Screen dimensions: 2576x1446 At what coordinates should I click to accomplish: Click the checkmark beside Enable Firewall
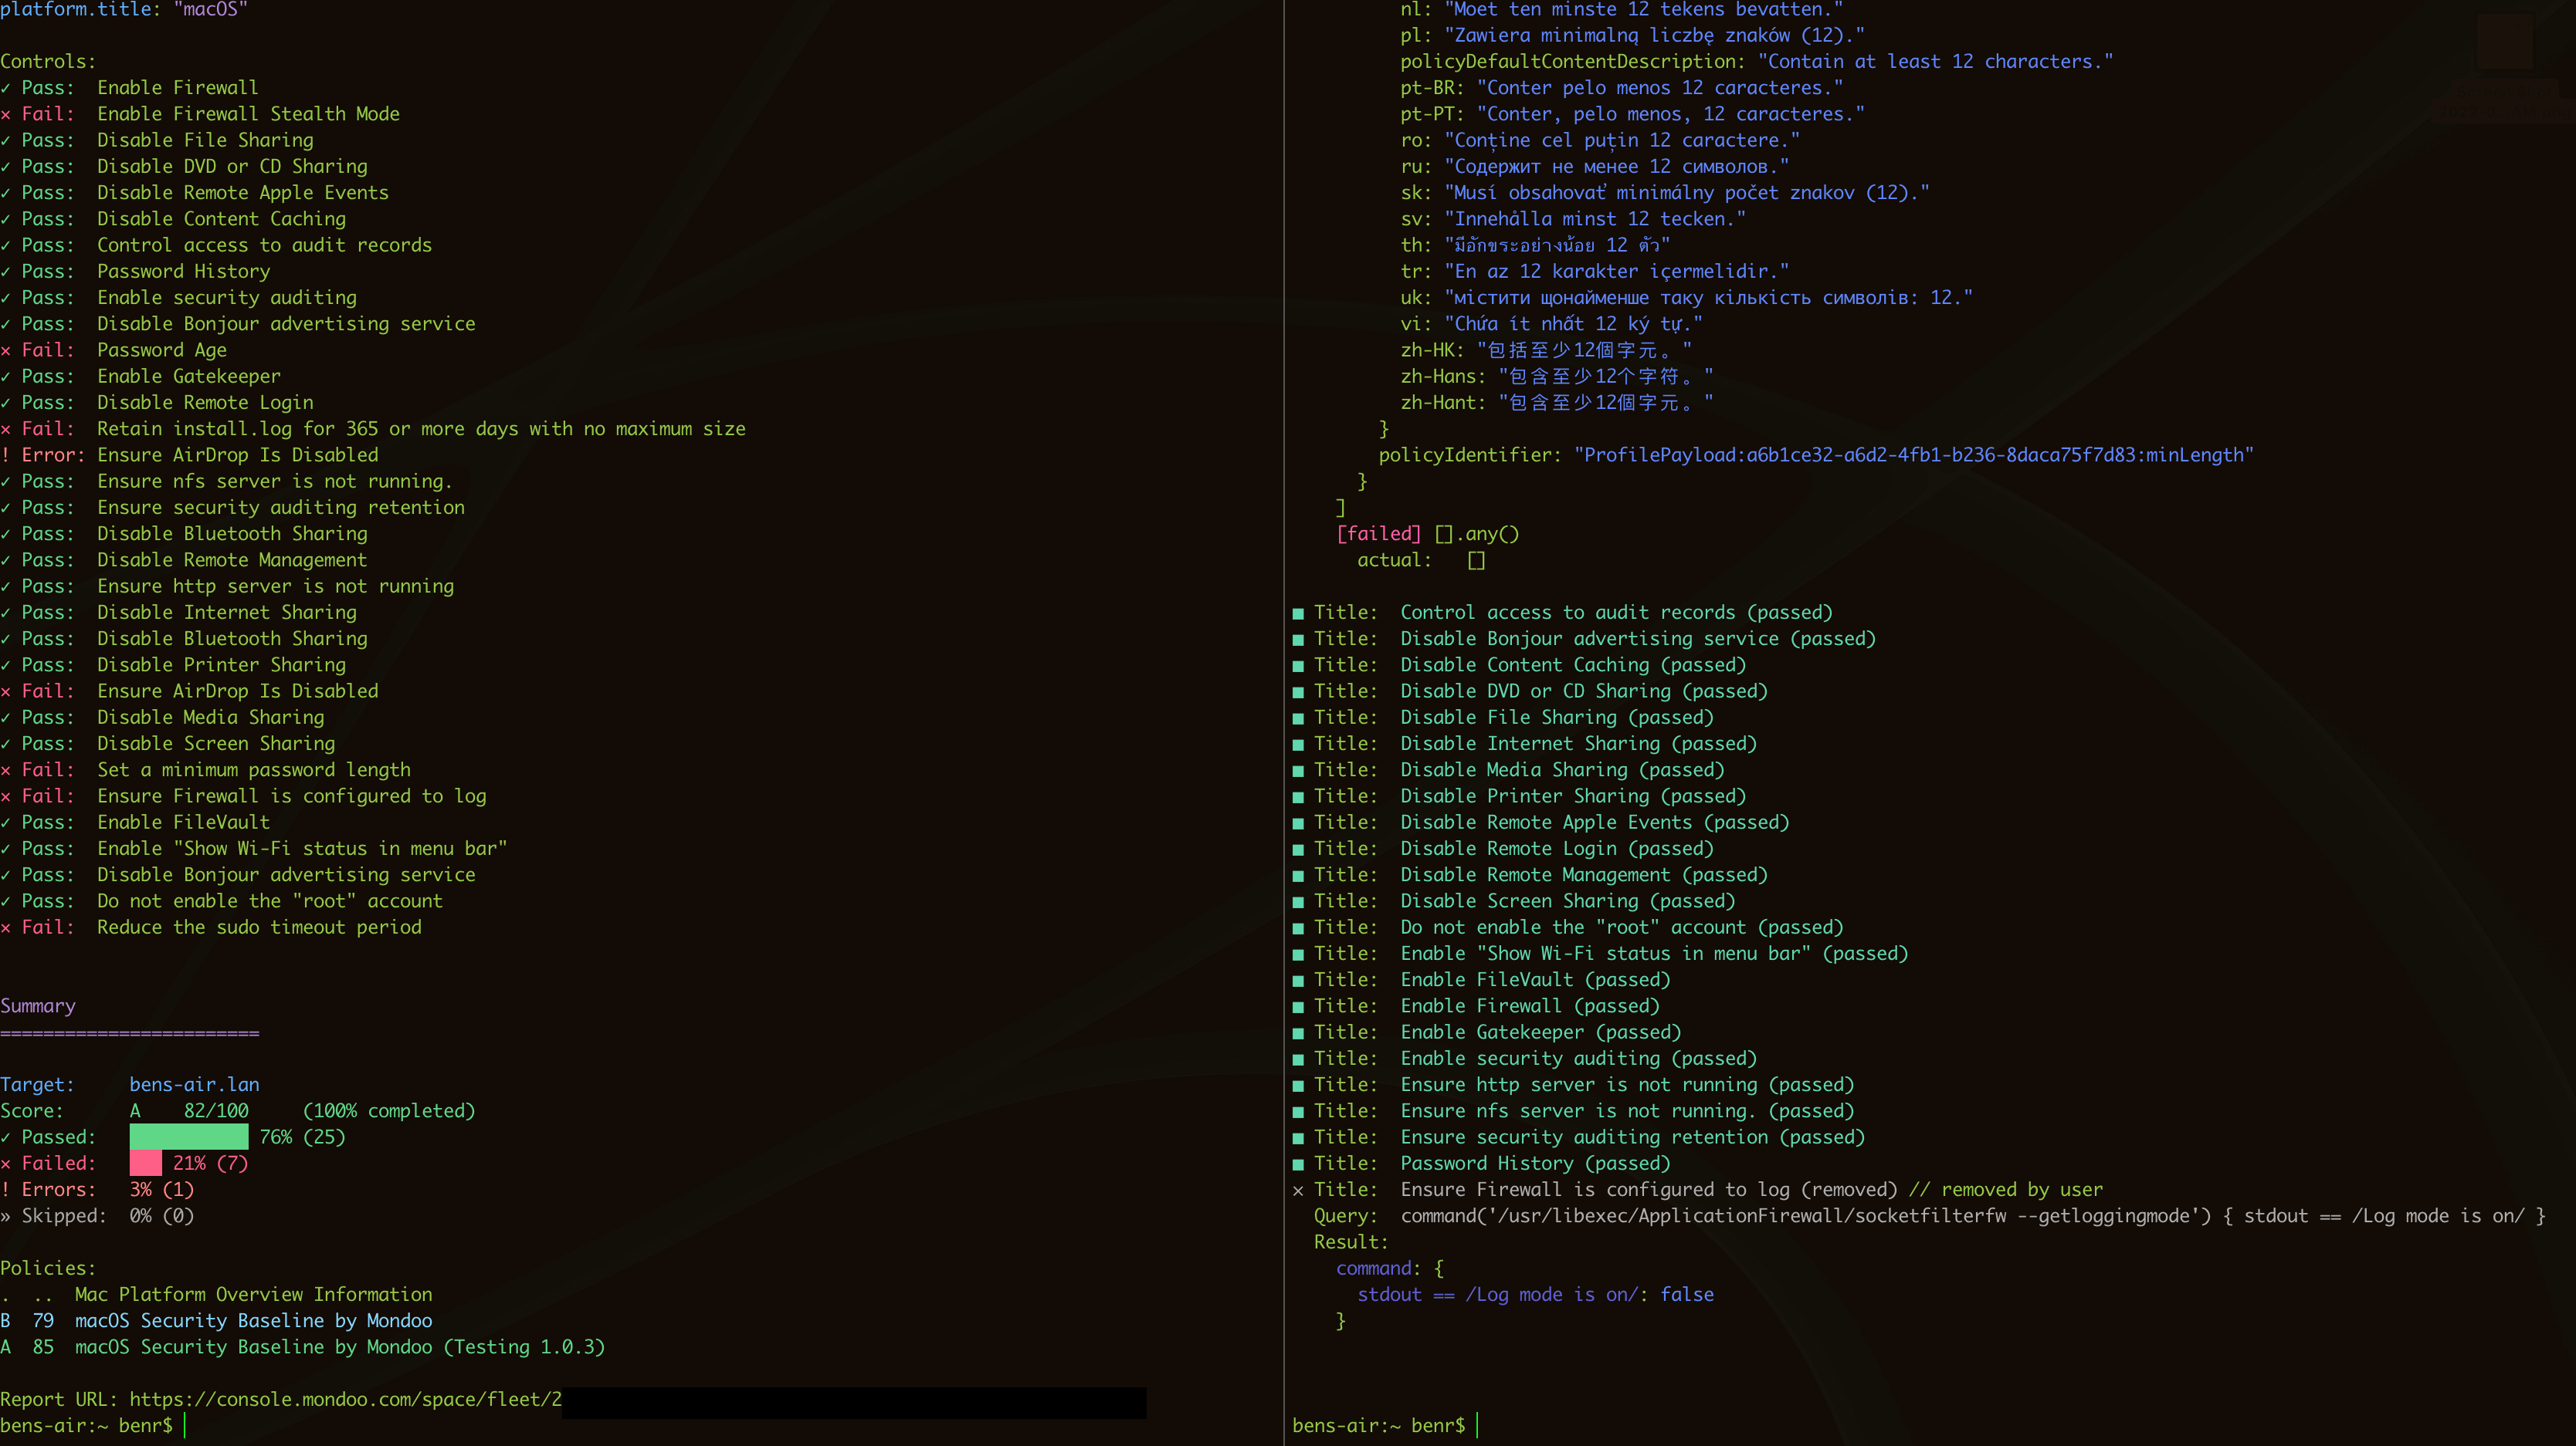6,88
